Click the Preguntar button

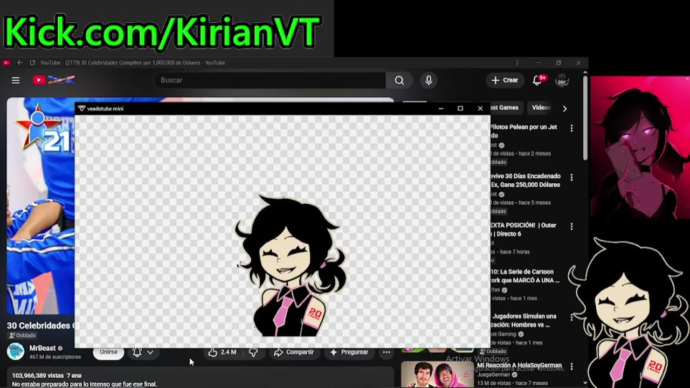349,352
